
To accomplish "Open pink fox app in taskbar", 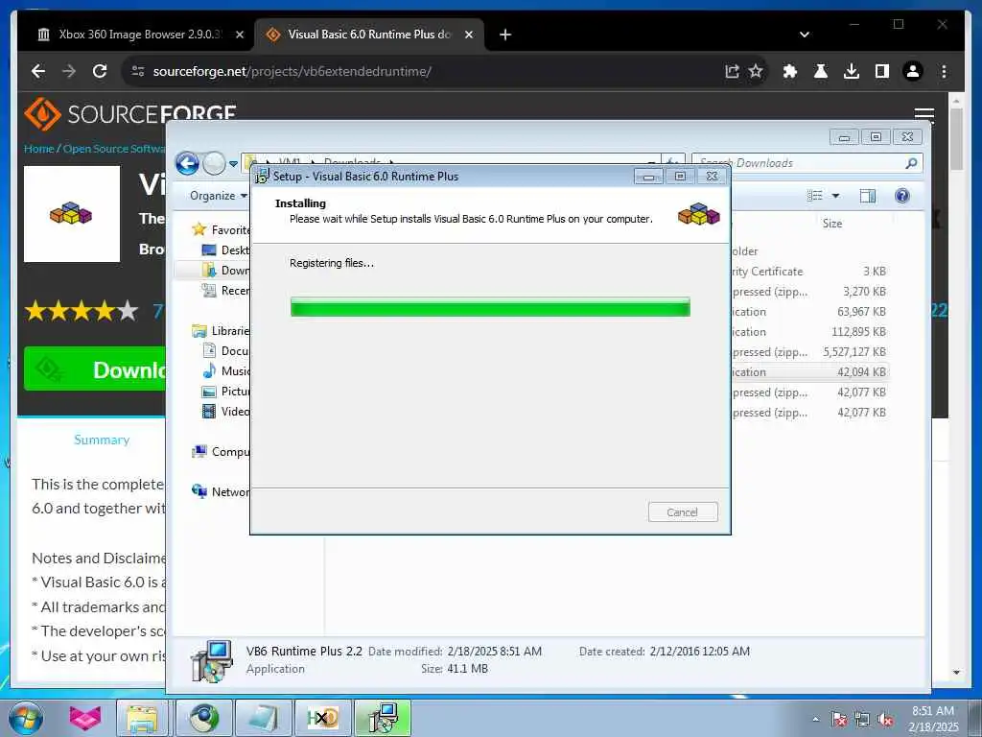I will click(85, 718).
